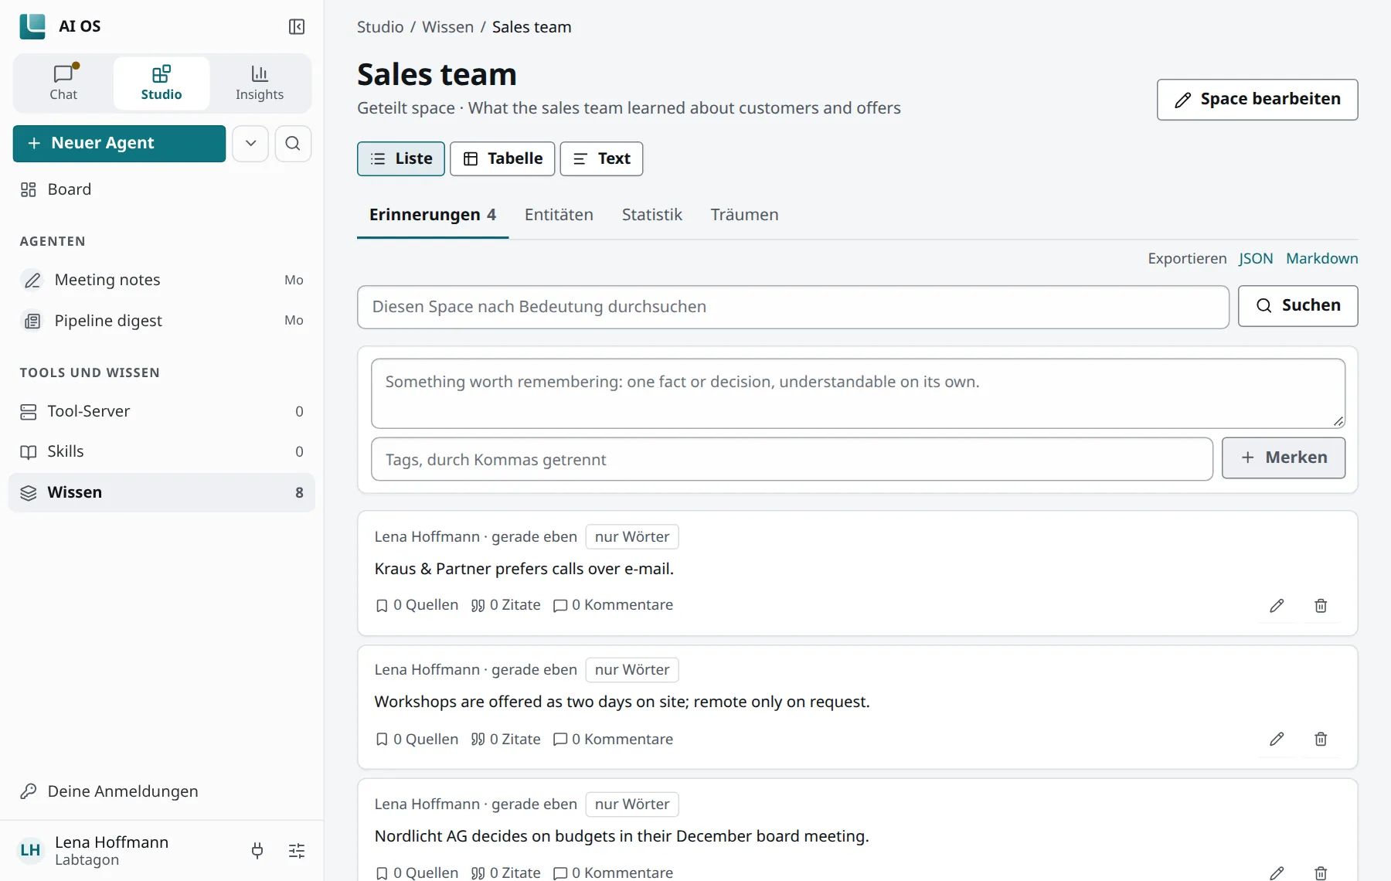Open comments on Workshops memory
Image resolution: width=1391 pixels, height=881 pixels.
(x=613, y=740)
